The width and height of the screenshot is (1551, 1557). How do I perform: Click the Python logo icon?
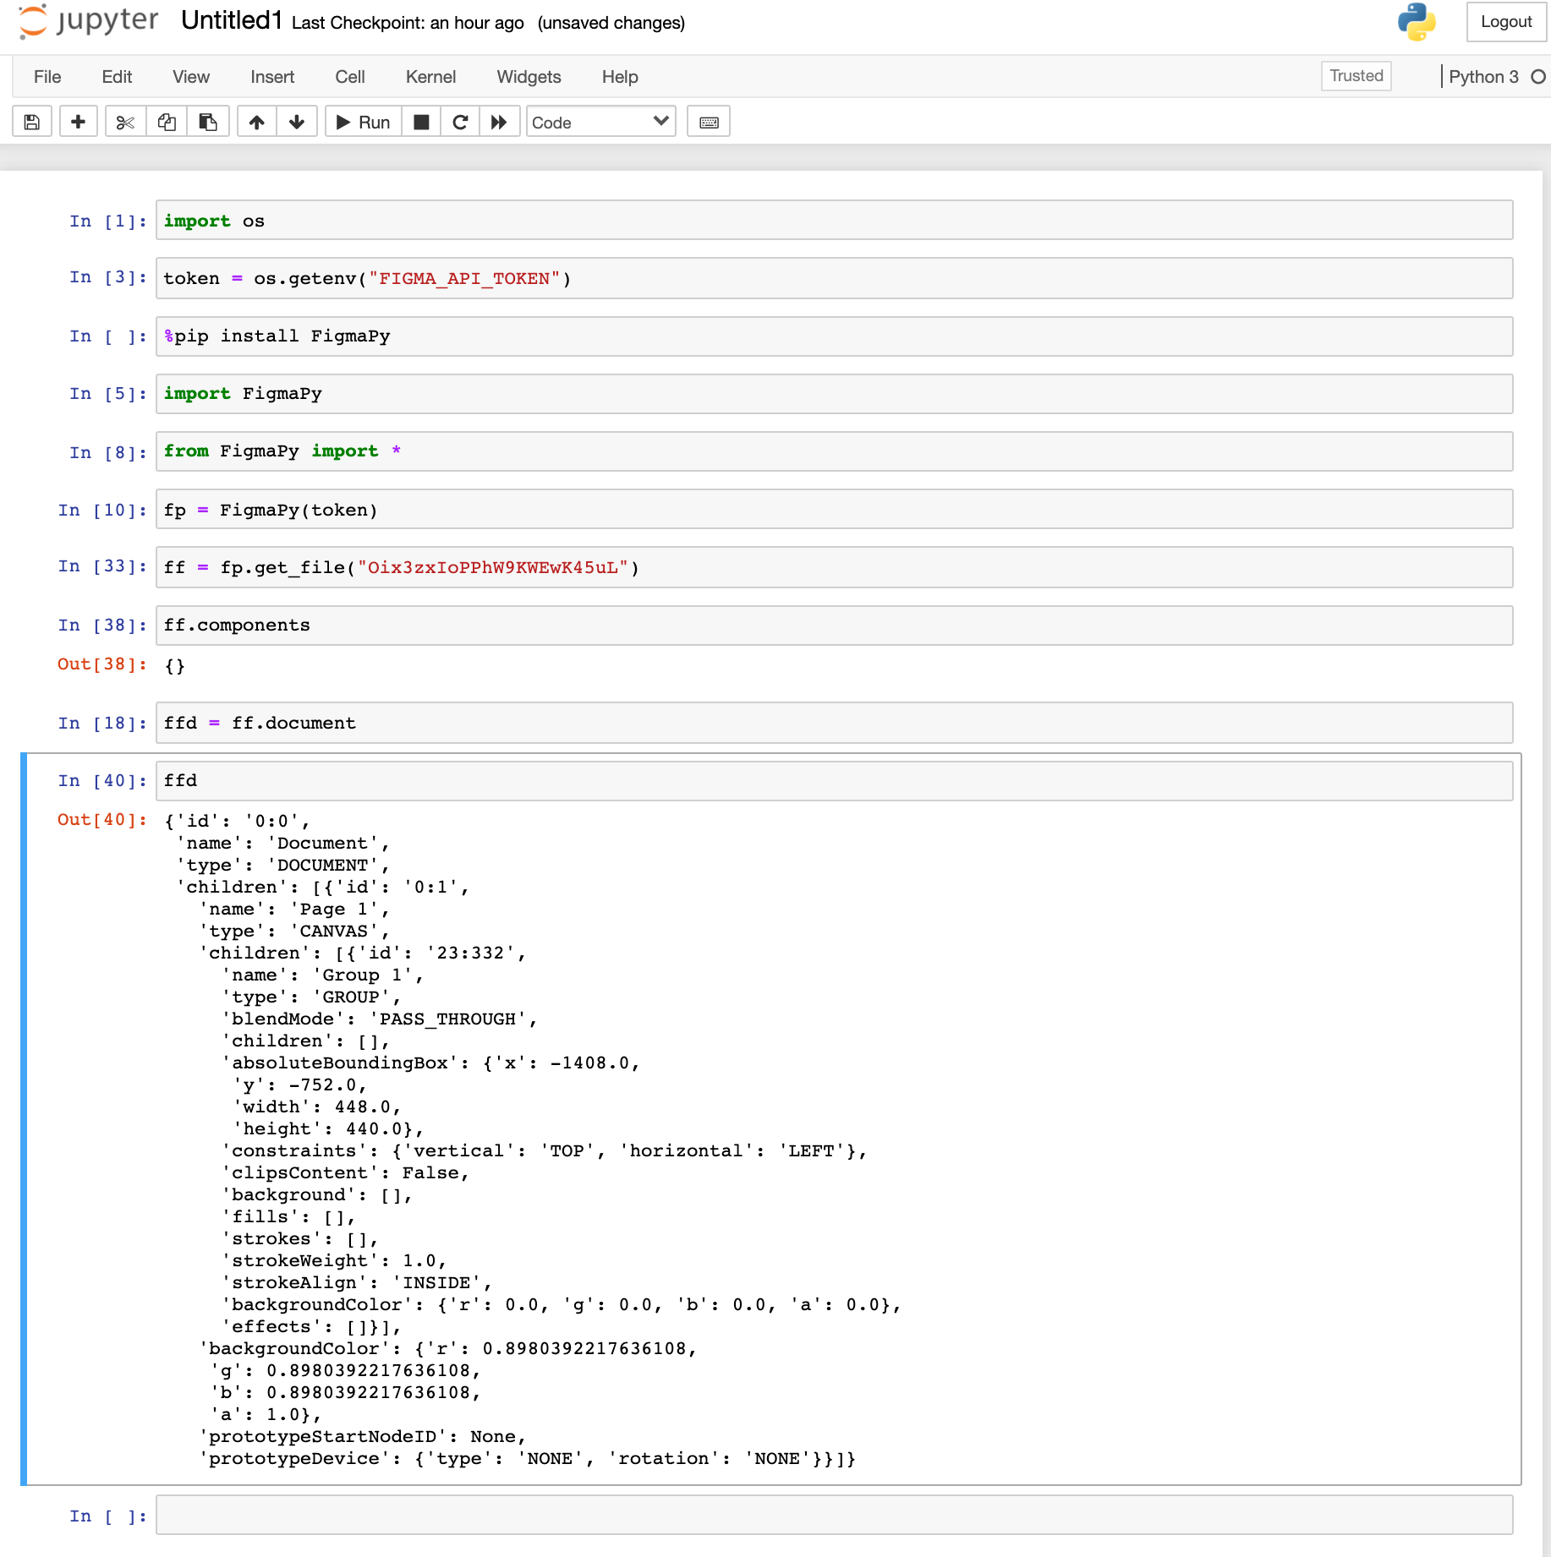pyautogui.click(x=1417, y=22)
